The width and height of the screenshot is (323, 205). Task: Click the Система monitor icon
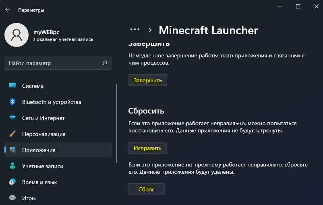click(x=12, y=86)
